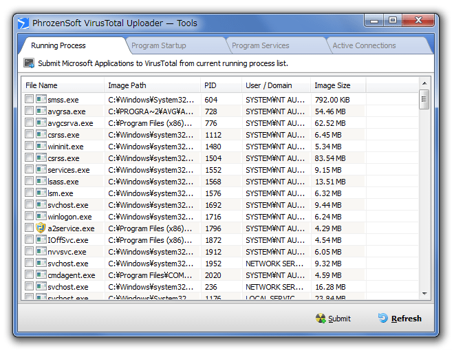Sort by PID column header
Image resolution: width=454 pixels, height=353 pixels.
coord(221,85)
